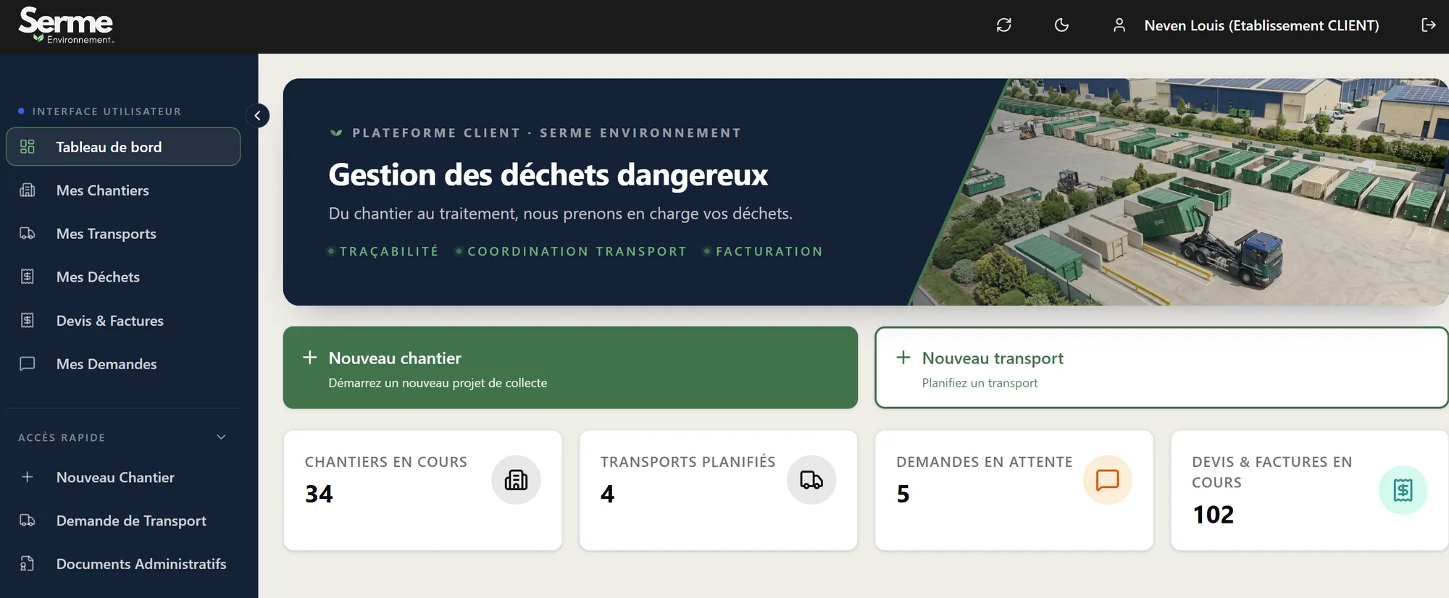Click the Devis & Factures sidebar icon
Image resolution: width=1449 pixels, height=598 pixels.
pos(28,320)
